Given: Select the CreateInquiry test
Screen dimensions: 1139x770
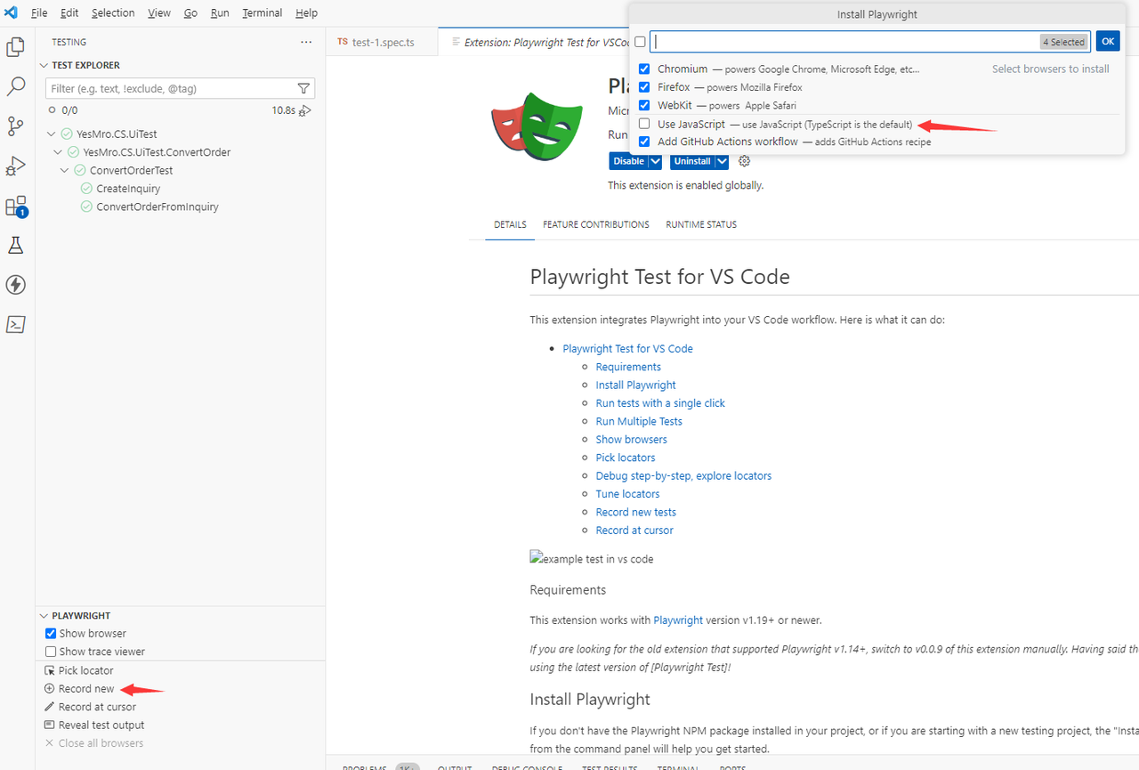Looking at the screenshot, I should [128, 189].
